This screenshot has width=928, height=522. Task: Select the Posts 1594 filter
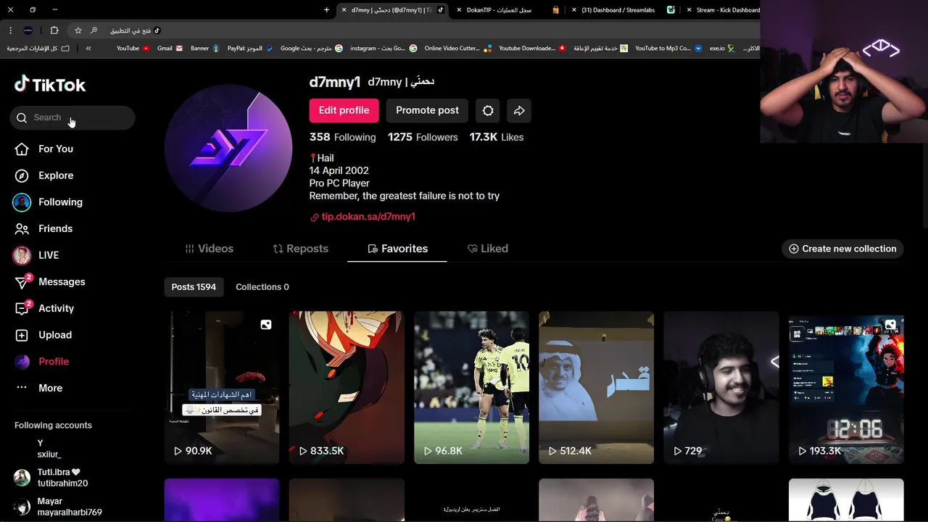point(194,287)
